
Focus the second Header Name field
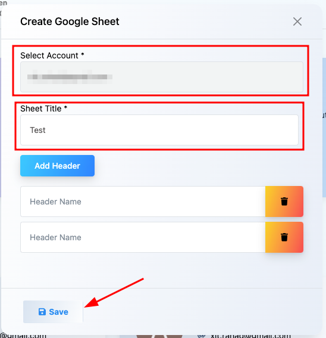[x=143, y=237]
